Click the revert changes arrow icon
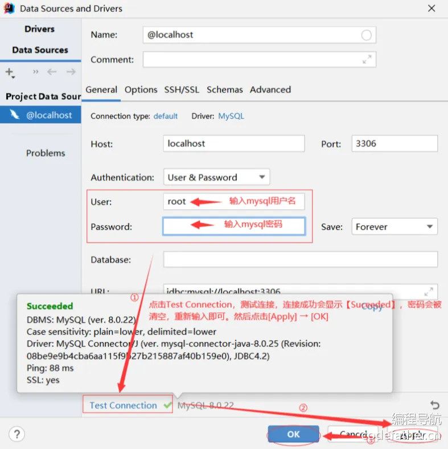The height and width of the screenshot is (449, 448). click(434, 405)
